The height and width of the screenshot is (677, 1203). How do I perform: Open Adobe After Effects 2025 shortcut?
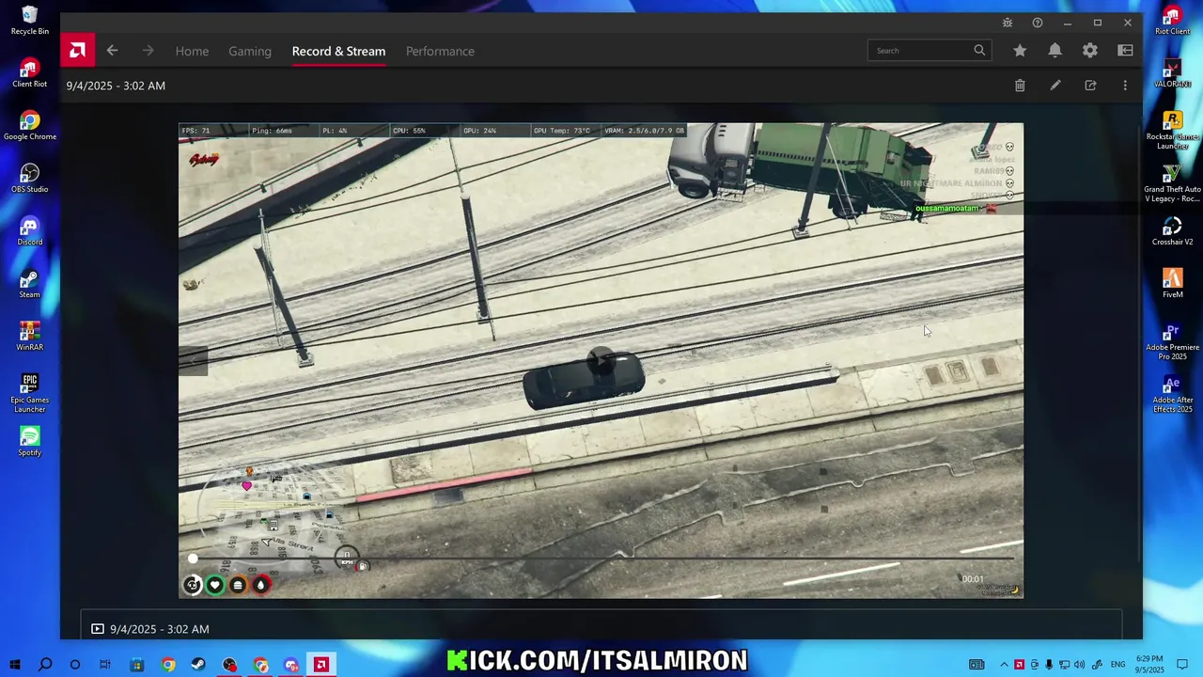[1172, 393]
